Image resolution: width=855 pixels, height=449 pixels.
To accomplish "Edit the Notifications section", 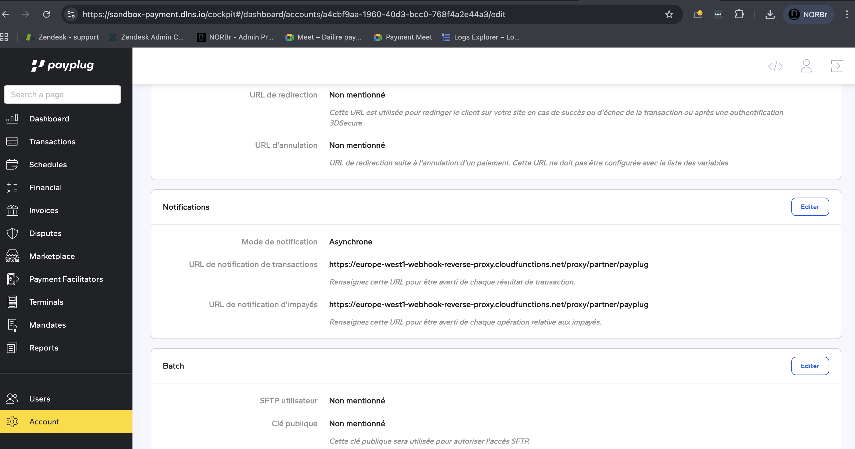I will tap(809, 207).
